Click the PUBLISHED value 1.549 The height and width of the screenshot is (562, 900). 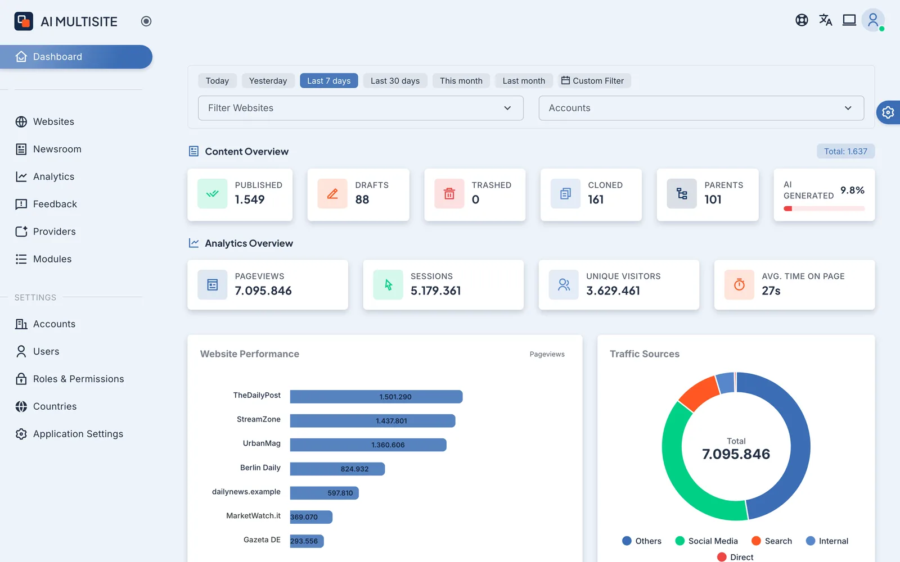coord(250,200)
